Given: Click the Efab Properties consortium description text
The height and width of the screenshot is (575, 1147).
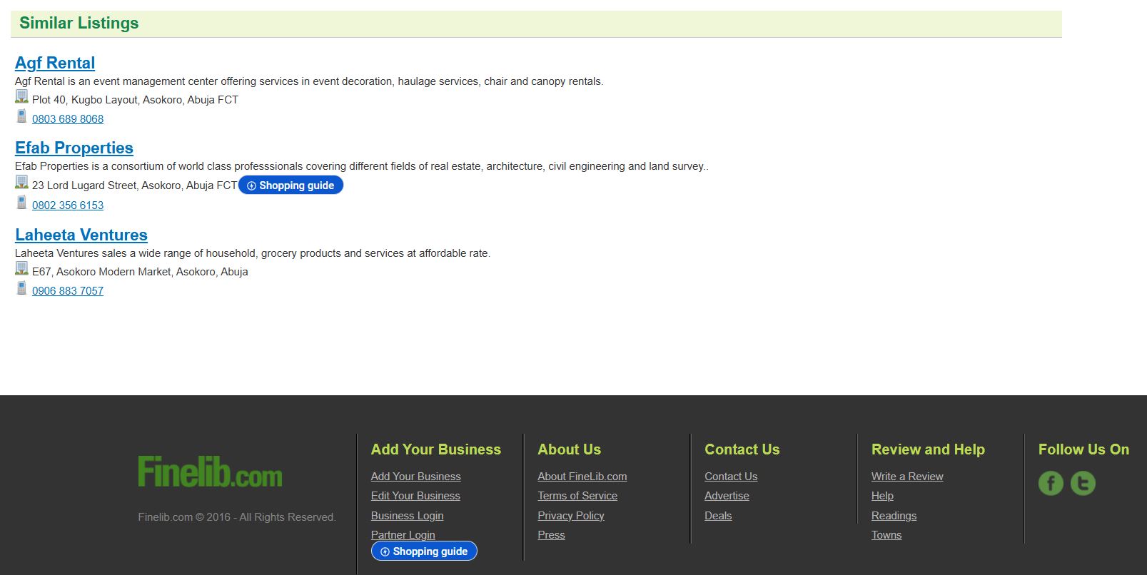Looking at the screenshot, I should (x=362, y=166).
